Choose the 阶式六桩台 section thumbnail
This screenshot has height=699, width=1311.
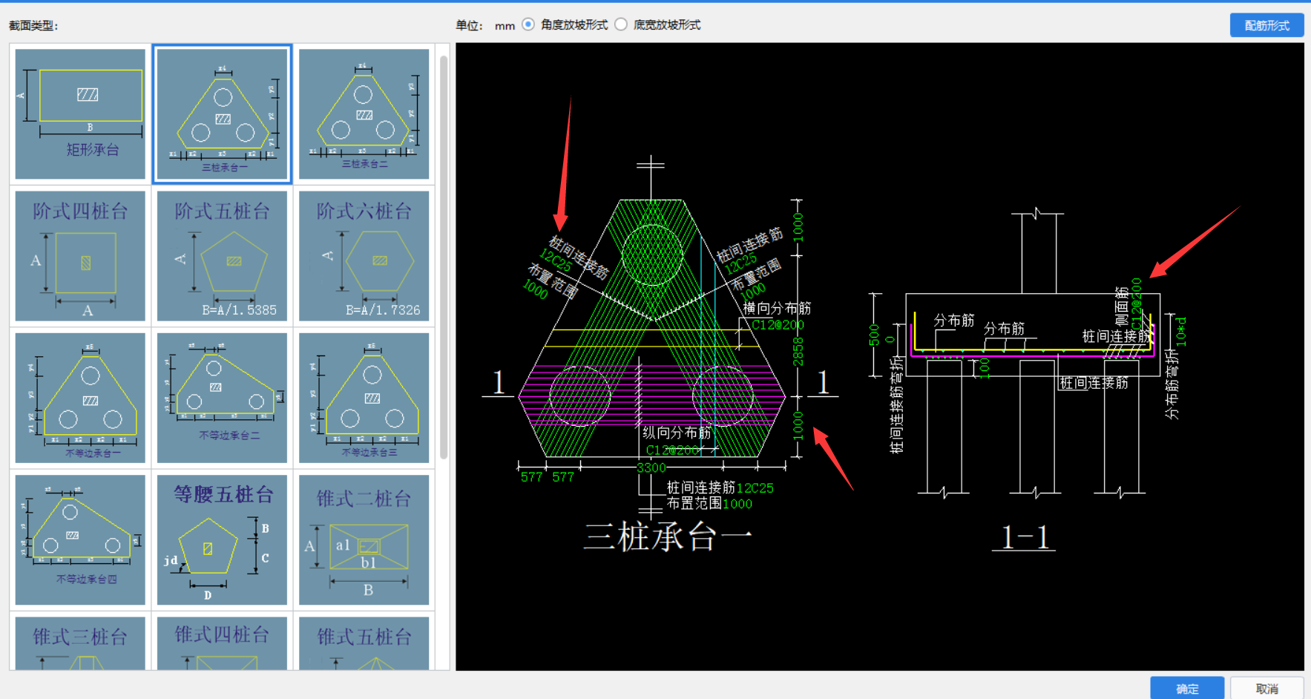point(364,256)
